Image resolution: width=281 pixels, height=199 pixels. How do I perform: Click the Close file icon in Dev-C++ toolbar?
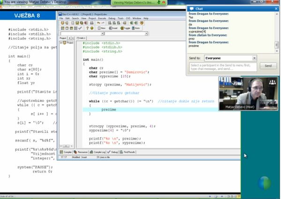click(86, 23)
